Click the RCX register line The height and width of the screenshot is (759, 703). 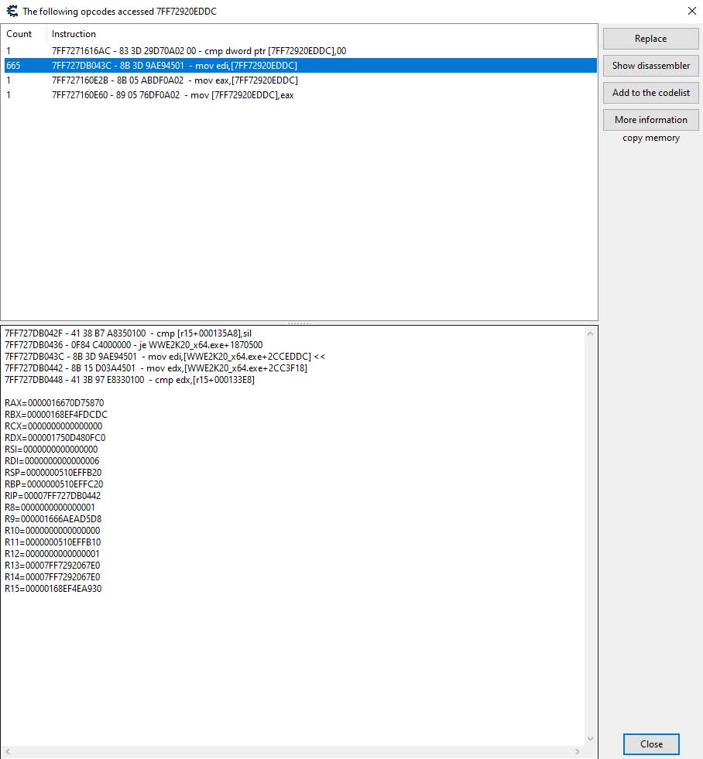pos(53,426)
